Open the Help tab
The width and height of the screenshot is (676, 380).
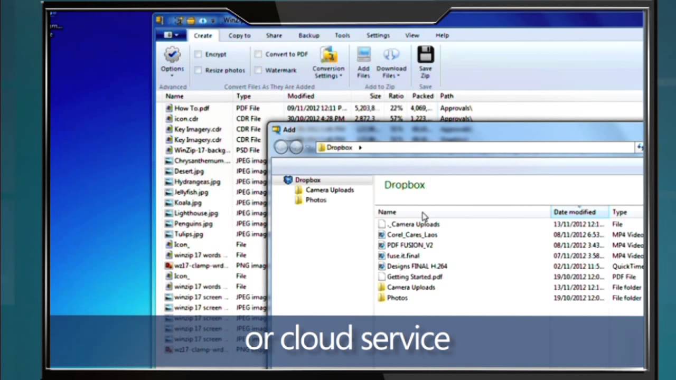442,35
